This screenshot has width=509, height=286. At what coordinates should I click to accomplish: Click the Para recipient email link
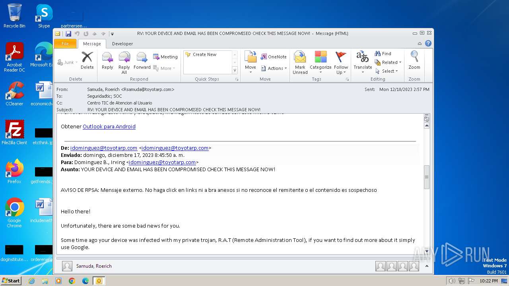pyautogui.click(x=162, y=162)
